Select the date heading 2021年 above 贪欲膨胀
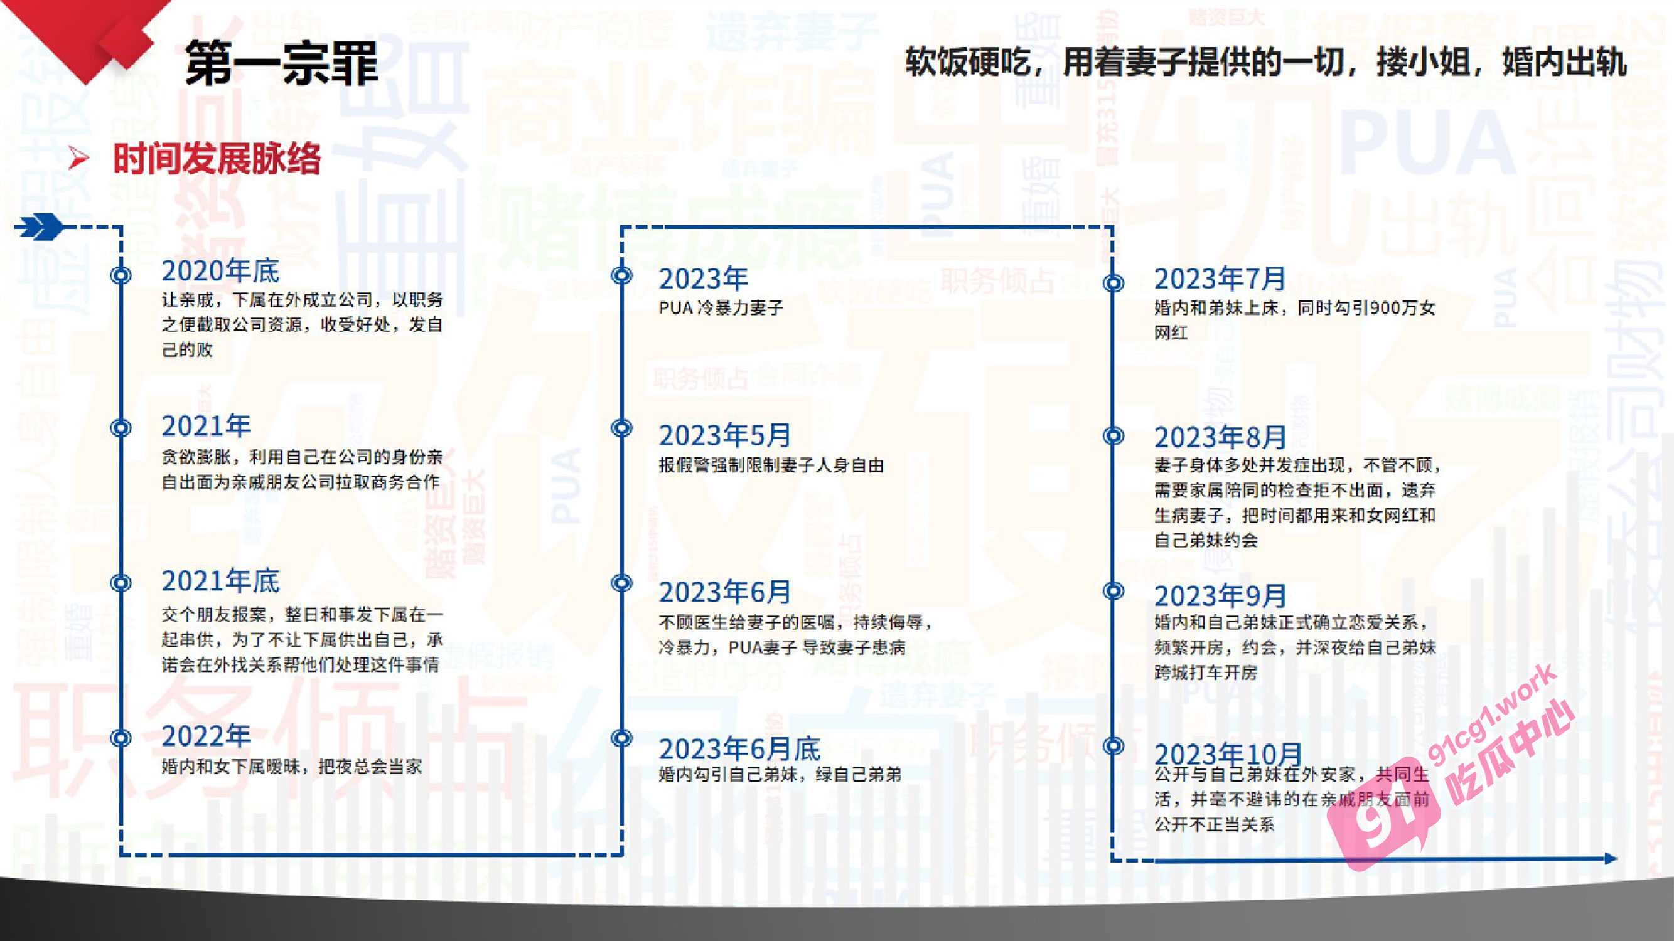The height and width of the screenshot is (941, 1674). tap(206, 426)
